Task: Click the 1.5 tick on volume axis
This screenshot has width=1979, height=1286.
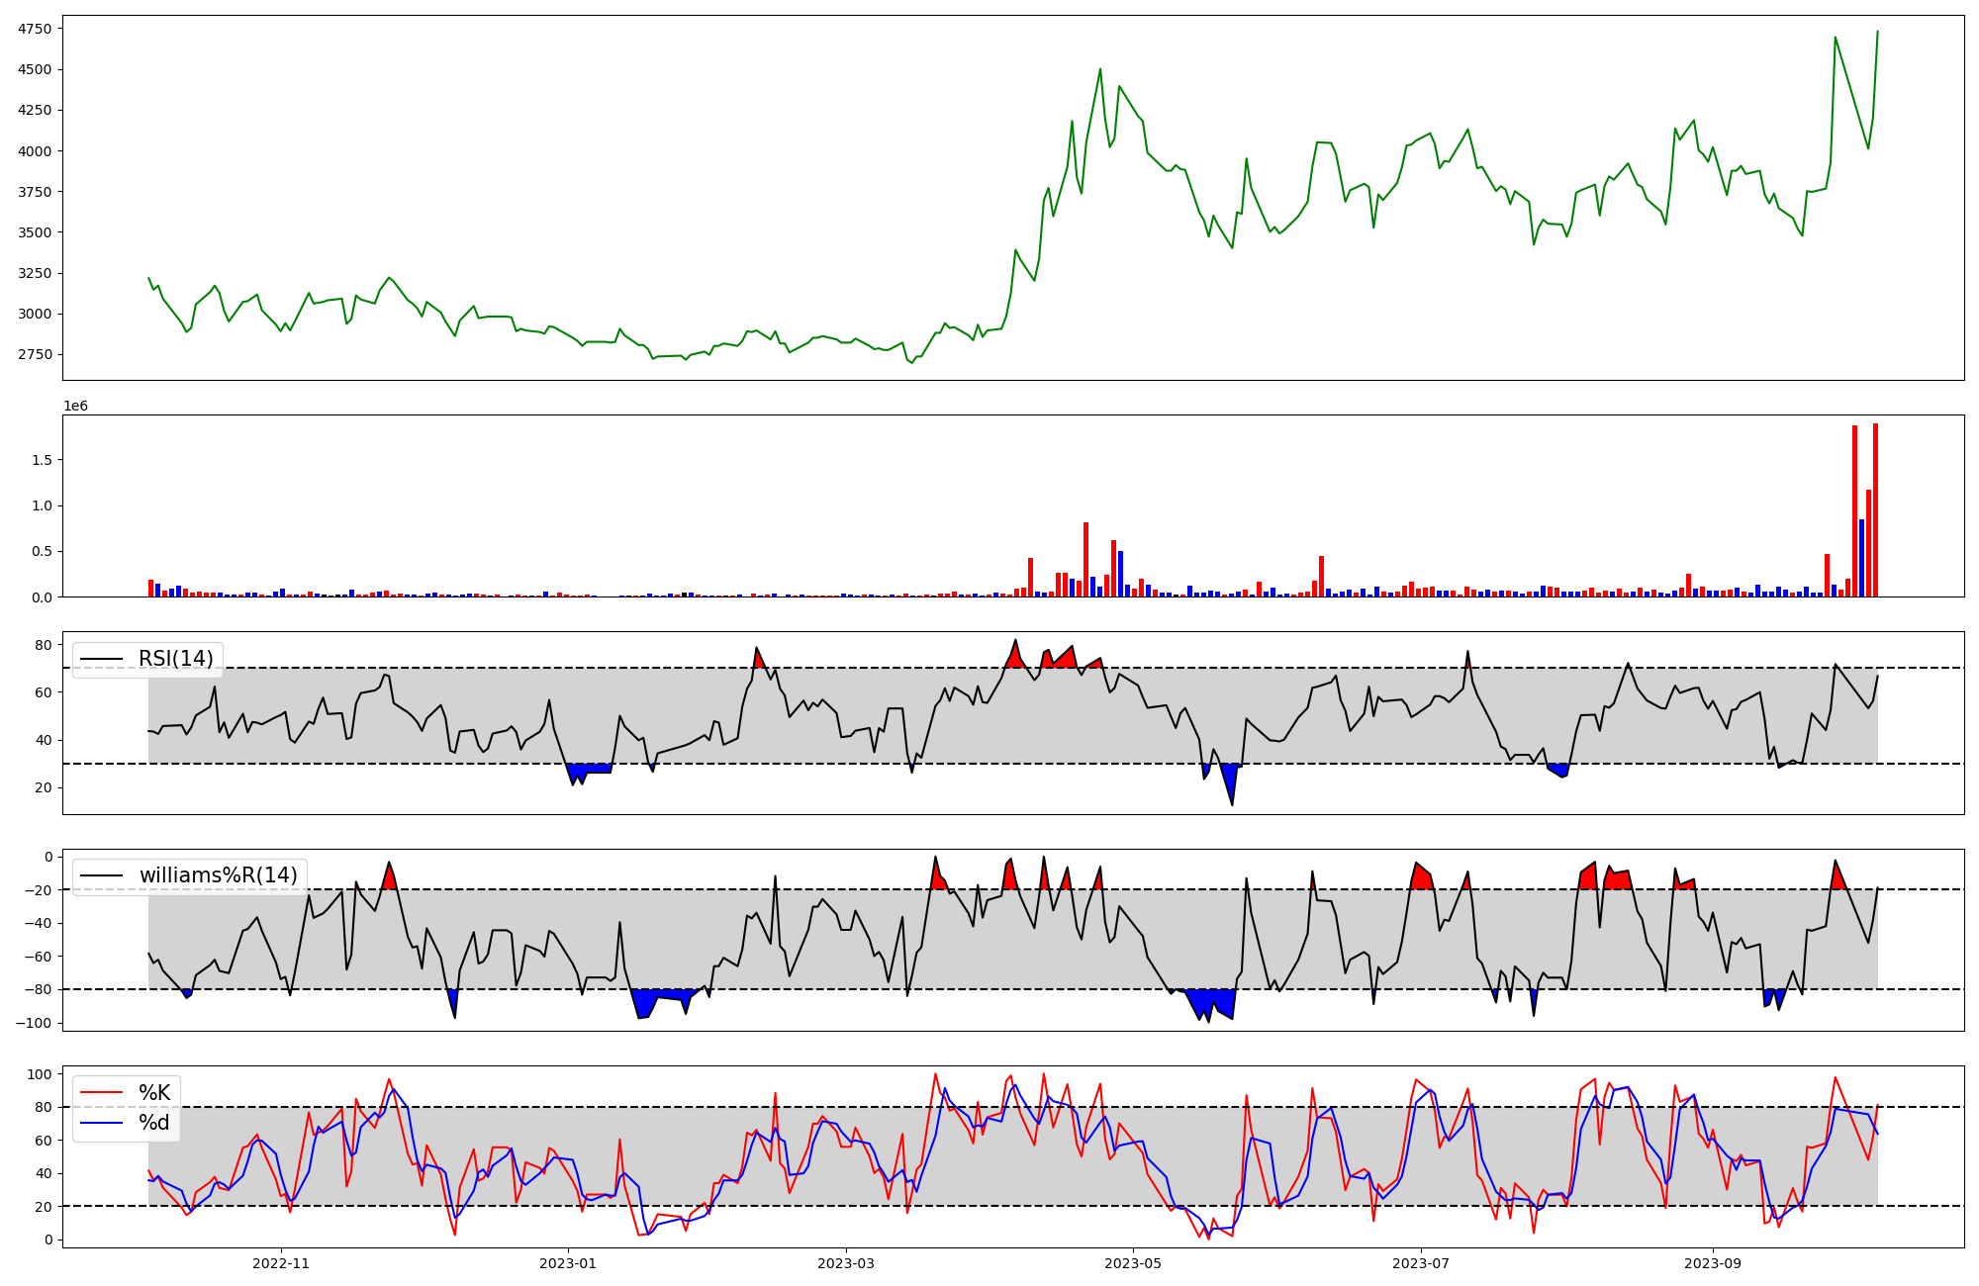Action: coord(45,460)
